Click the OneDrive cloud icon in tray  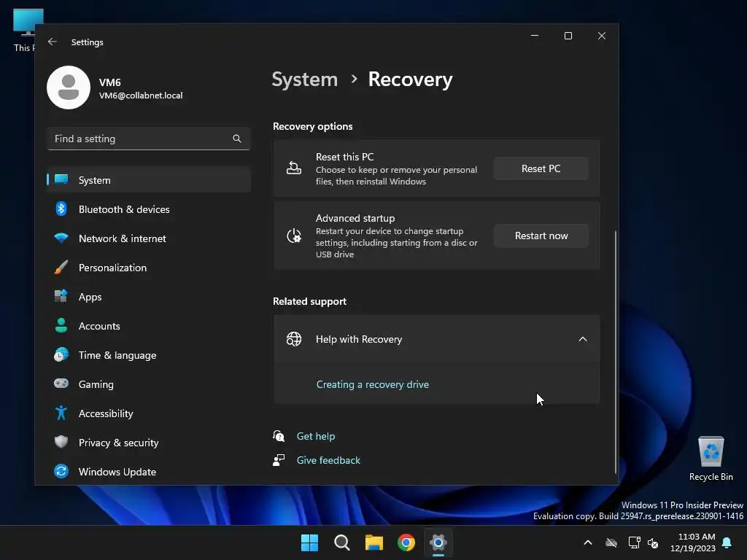click(611, 542)
